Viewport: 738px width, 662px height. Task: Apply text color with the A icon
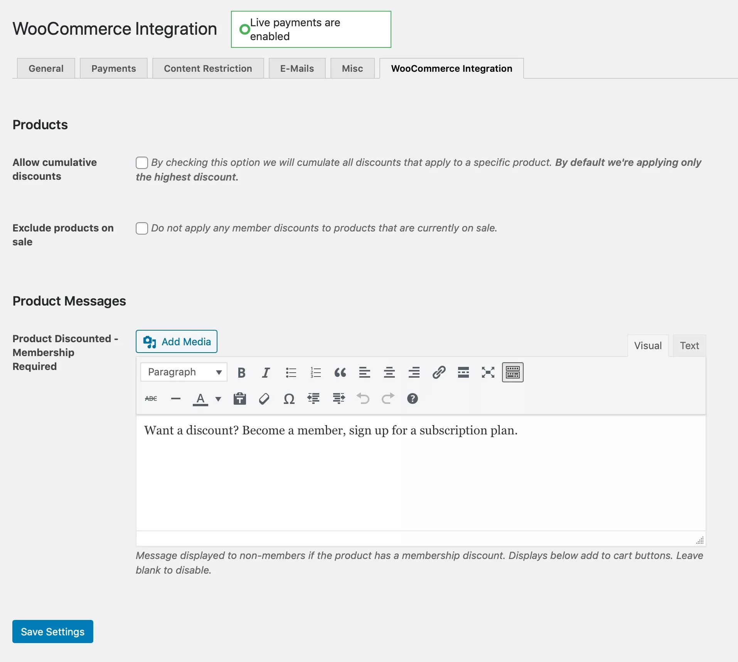[201, 399]
